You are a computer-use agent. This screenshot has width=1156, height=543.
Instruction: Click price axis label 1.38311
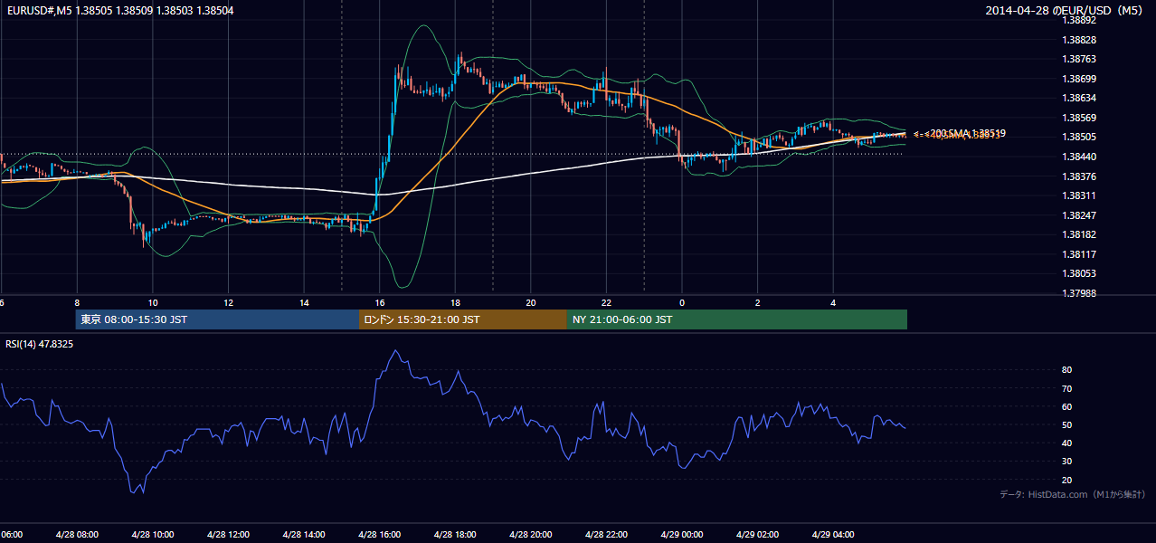[1080, 195]
